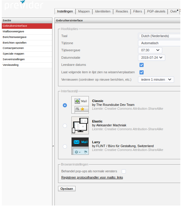Open the Taal language dropdown
Viewport: 183px width, 207px height.
[159, 36]
